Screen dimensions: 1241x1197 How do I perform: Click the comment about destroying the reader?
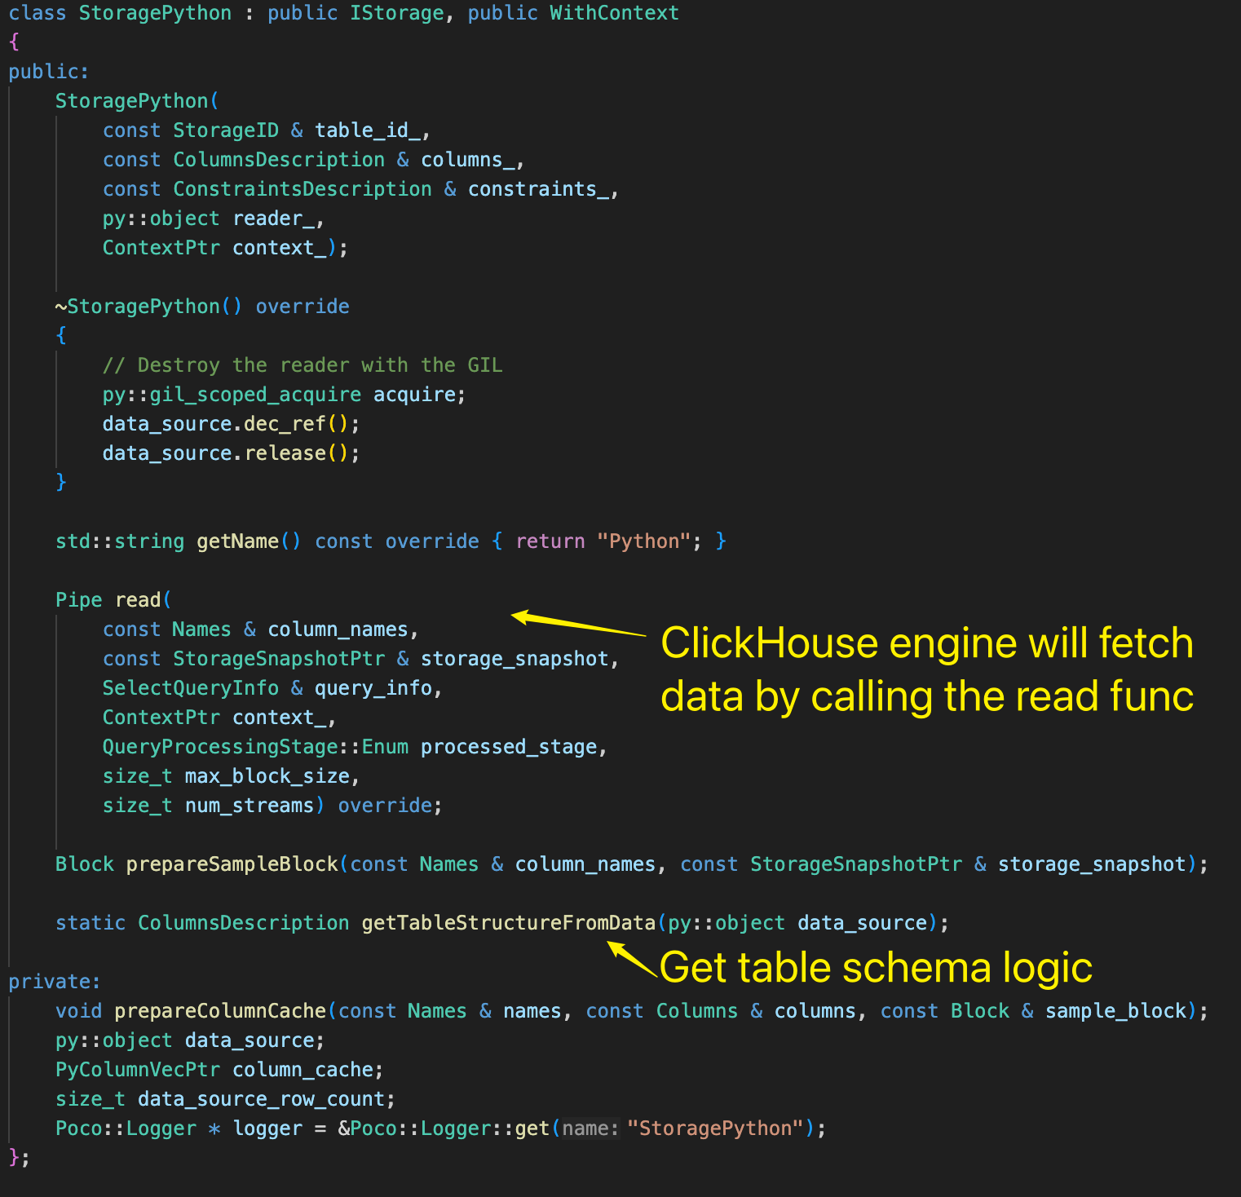303,364
